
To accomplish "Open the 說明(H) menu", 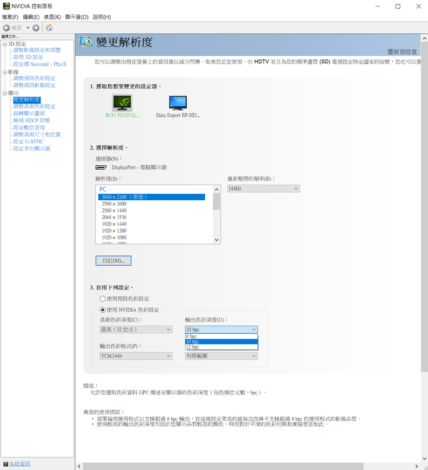I will tap(102, 17).
